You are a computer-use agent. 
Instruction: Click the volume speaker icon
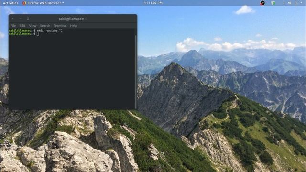click(x=289, y=3)
